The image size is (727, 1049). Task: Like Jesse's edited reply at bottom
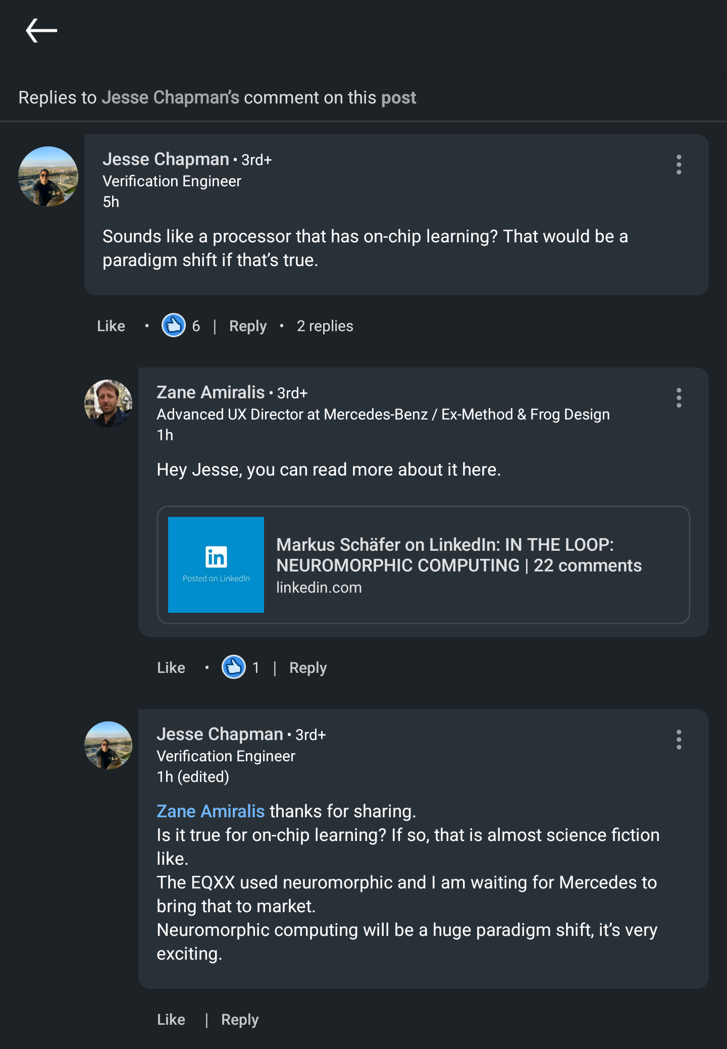[171, 1020]
